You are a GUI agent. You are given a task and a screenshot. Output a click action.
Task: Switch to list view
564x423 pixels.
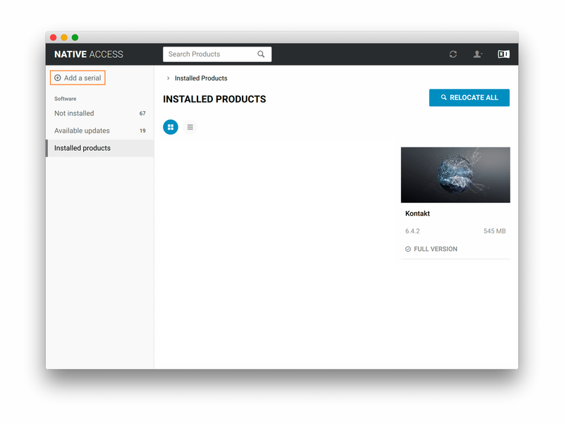[190, 127]
